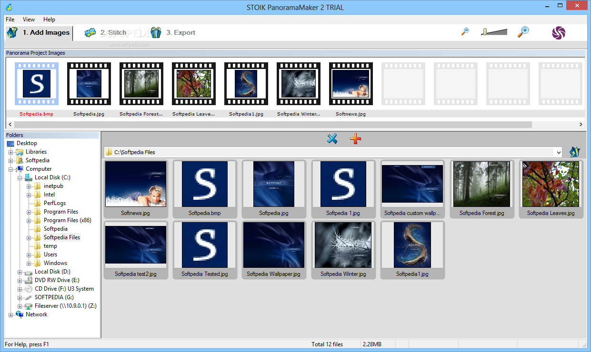Select Softnews.jpg frame in the filmstrip
591x352 pixels.
click(x=351, y=84)
